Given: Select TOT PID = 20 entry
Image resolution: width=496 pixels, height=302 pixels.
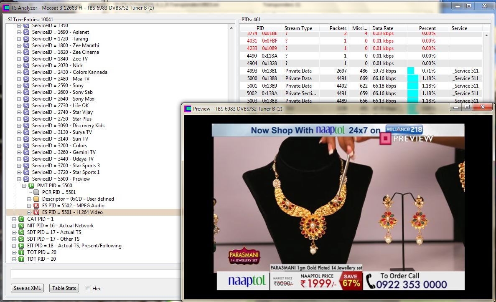Looking at the screenshot, I should tap(41, 252).
